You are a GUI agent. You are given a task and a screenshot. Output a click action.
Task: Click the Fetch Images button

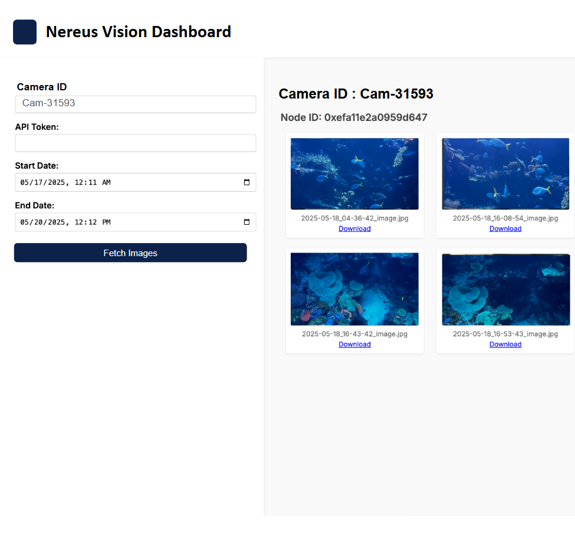click(130, 253)
